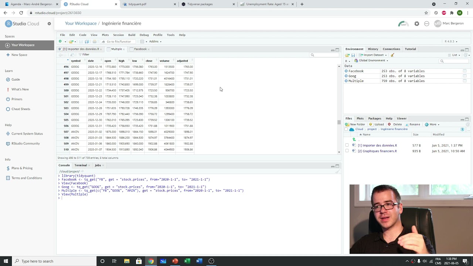Clear the console with the broom icon
The height and width of the screenshot is (266, 473).
click(337, 171)
